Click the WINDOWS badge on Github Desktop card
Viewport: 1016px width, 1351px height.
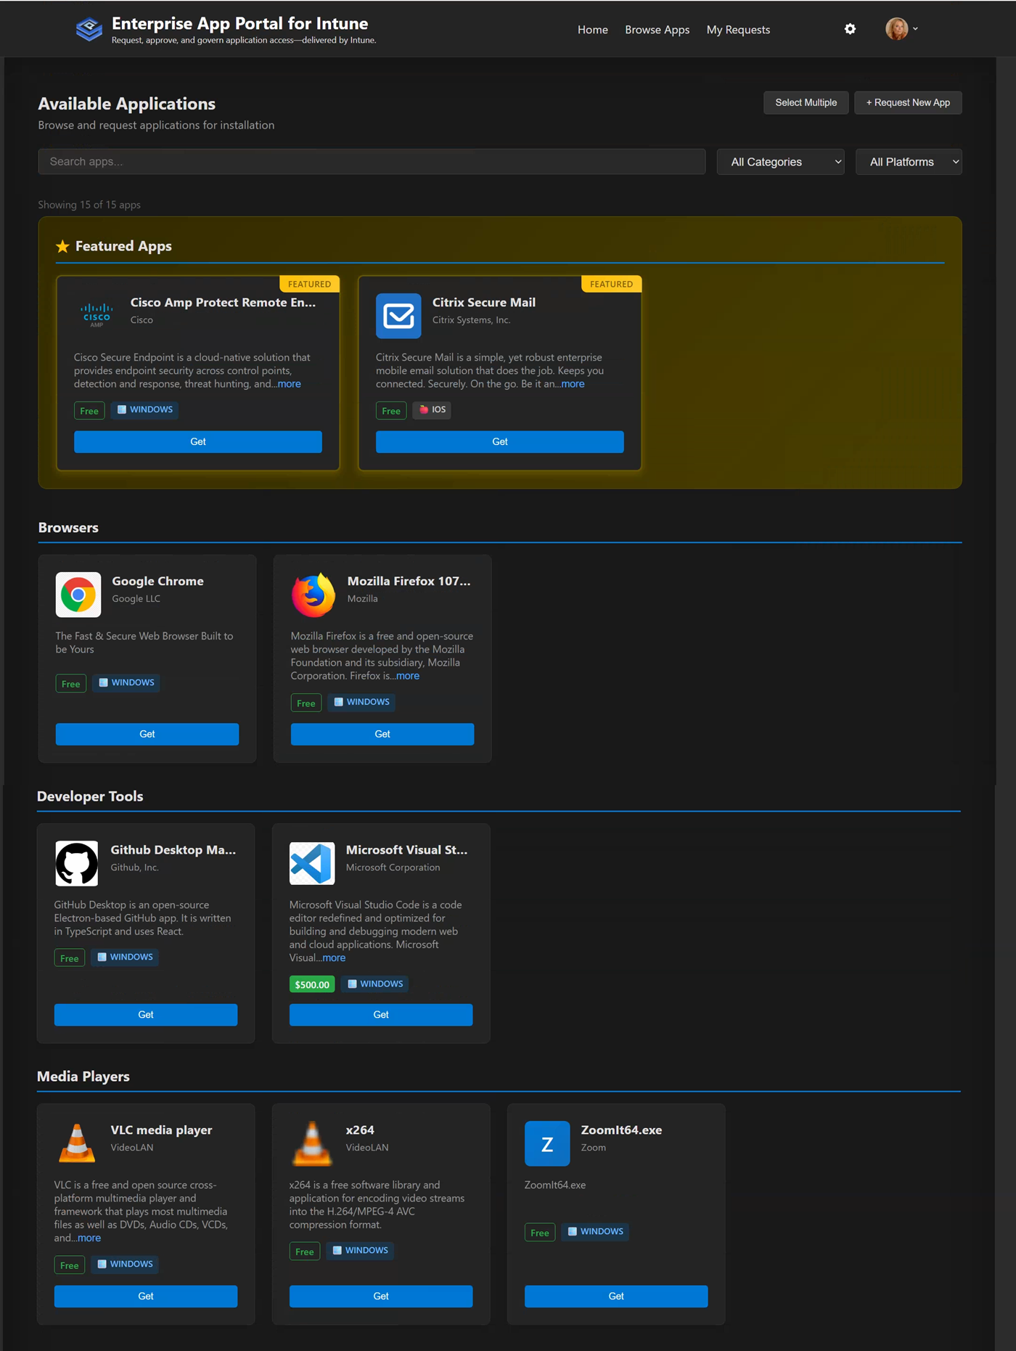(x=125, y=957)
